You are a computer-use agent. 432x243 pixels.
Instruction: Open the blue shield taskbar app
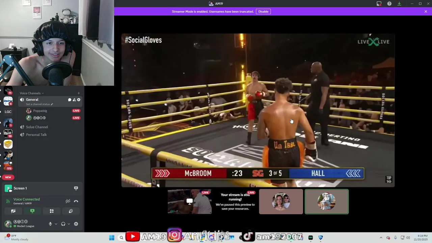[321, 238]
